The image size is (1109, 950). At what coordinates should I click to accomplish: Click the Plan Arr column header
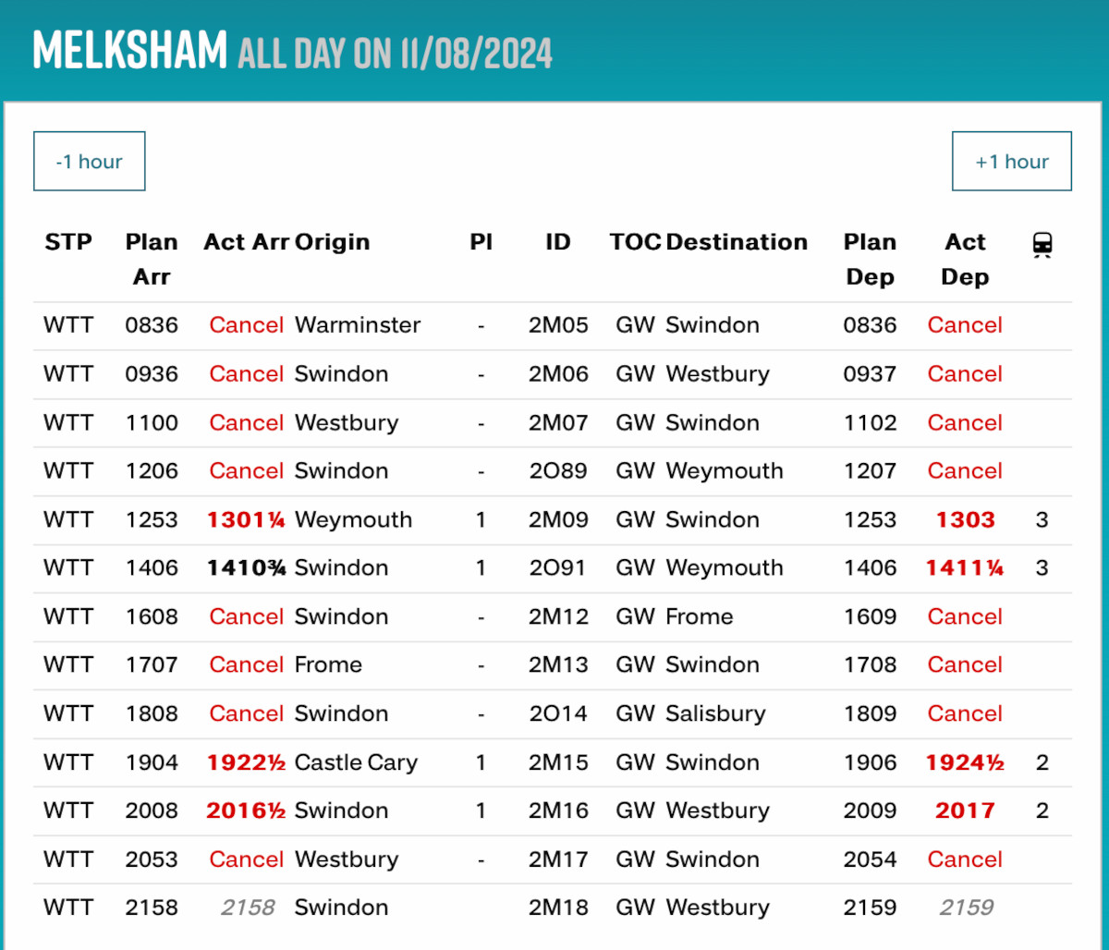[152, 260]
